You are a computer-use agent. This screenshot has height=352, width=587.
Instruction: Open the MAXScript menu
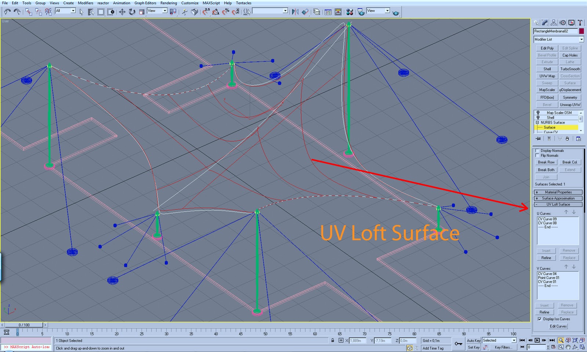[x=211, y=3]
